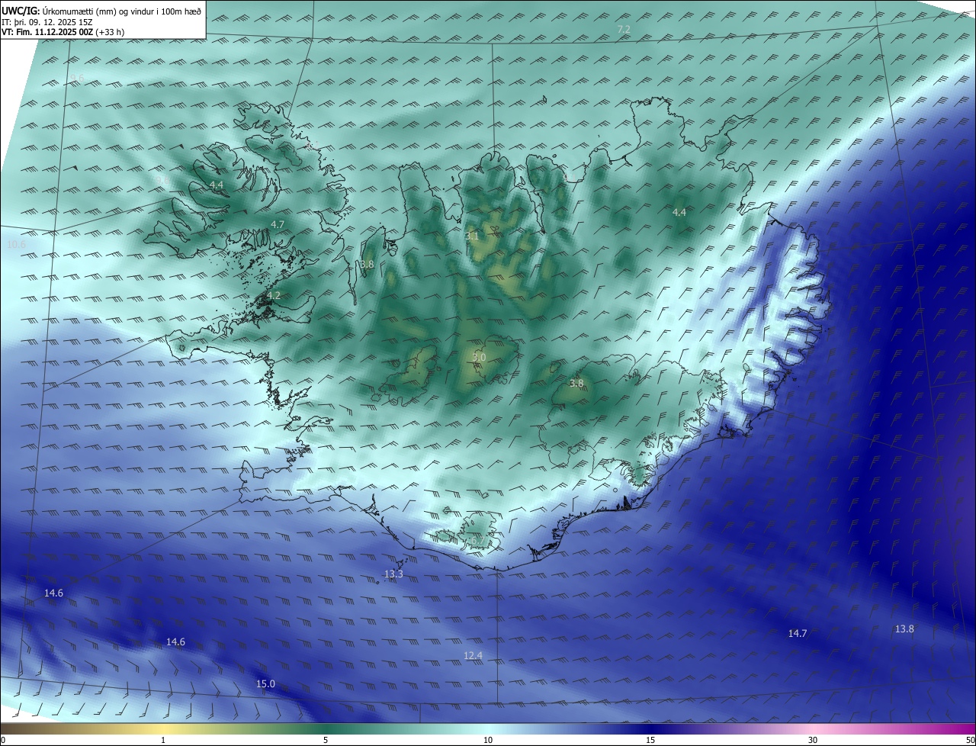Click the 10.6 value over the western ocean
The image size is (976, 746).
tap(16, 245)
